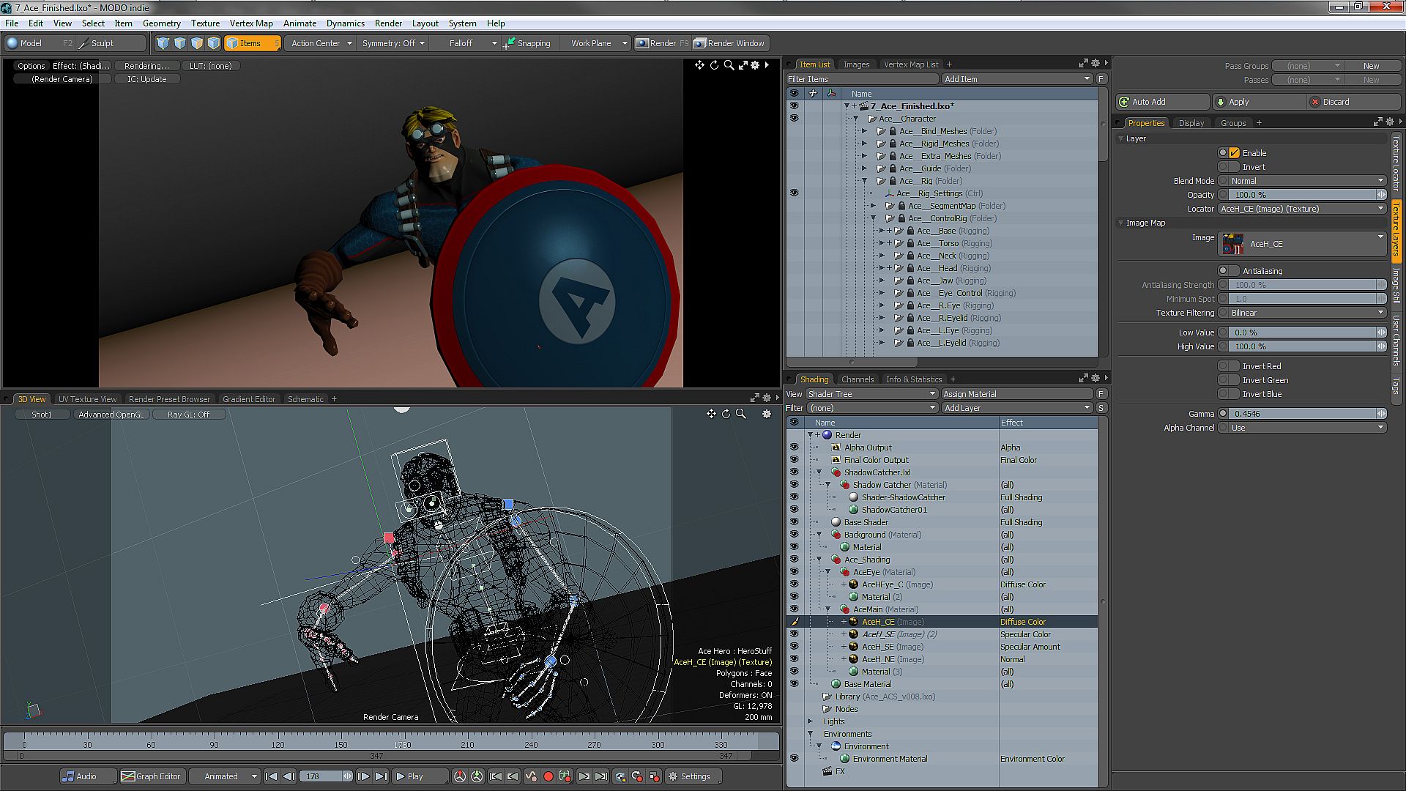
Task: Collapse the Ace__ControlRig folder
Action: pos(873,218)
